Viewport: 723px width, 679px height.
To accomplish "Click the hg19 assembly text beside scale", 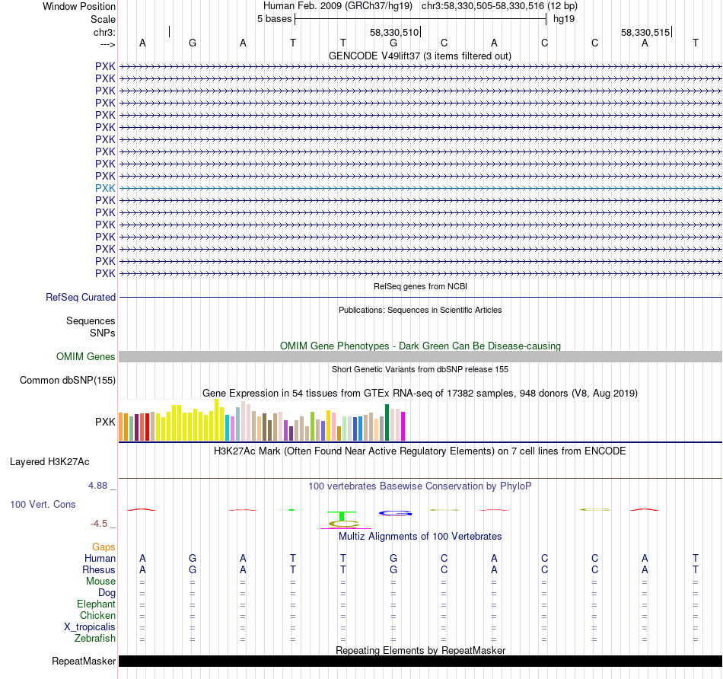I will click(x=563, y=19).
